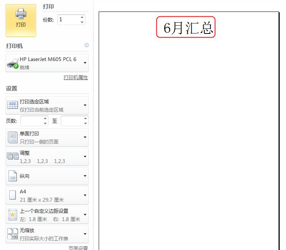Screen dimensions: 286x250
Task: Expand the 纵向 orientation dropdown
Action: click(x=47, y=176)
